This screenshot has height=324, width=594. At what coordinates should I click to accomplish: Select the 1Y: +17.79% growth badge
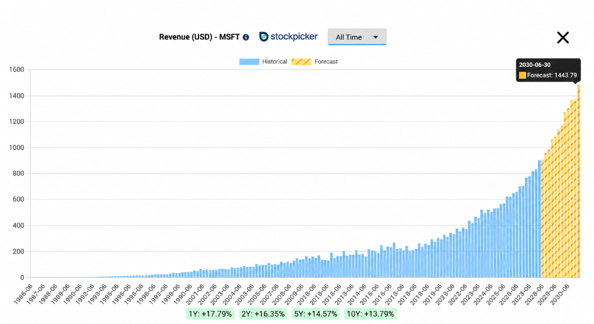click(210, 314)
